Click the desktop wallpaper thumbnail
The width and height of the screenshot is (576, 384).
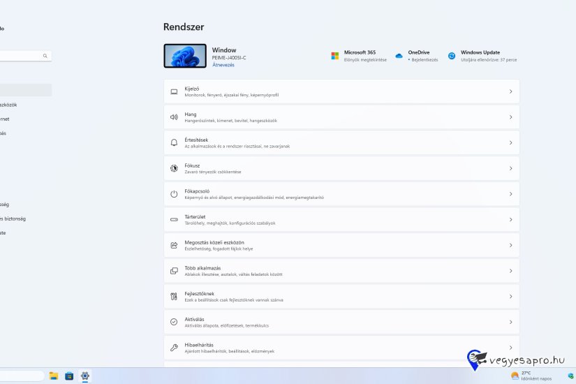pos(185,56)
